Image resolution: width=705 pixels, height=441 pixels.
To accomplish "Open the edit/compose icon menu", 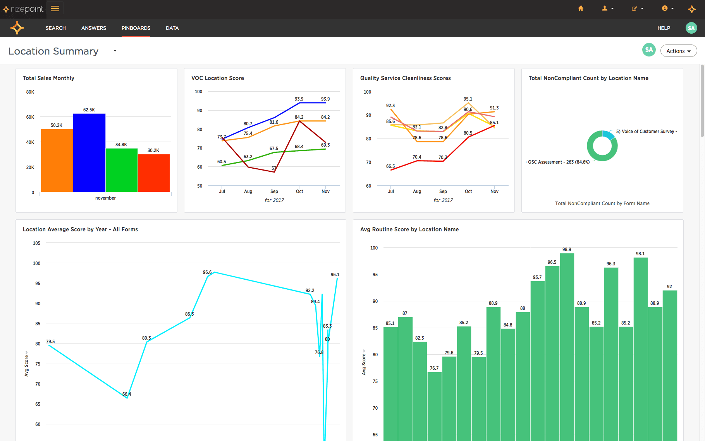I will 635,8.
